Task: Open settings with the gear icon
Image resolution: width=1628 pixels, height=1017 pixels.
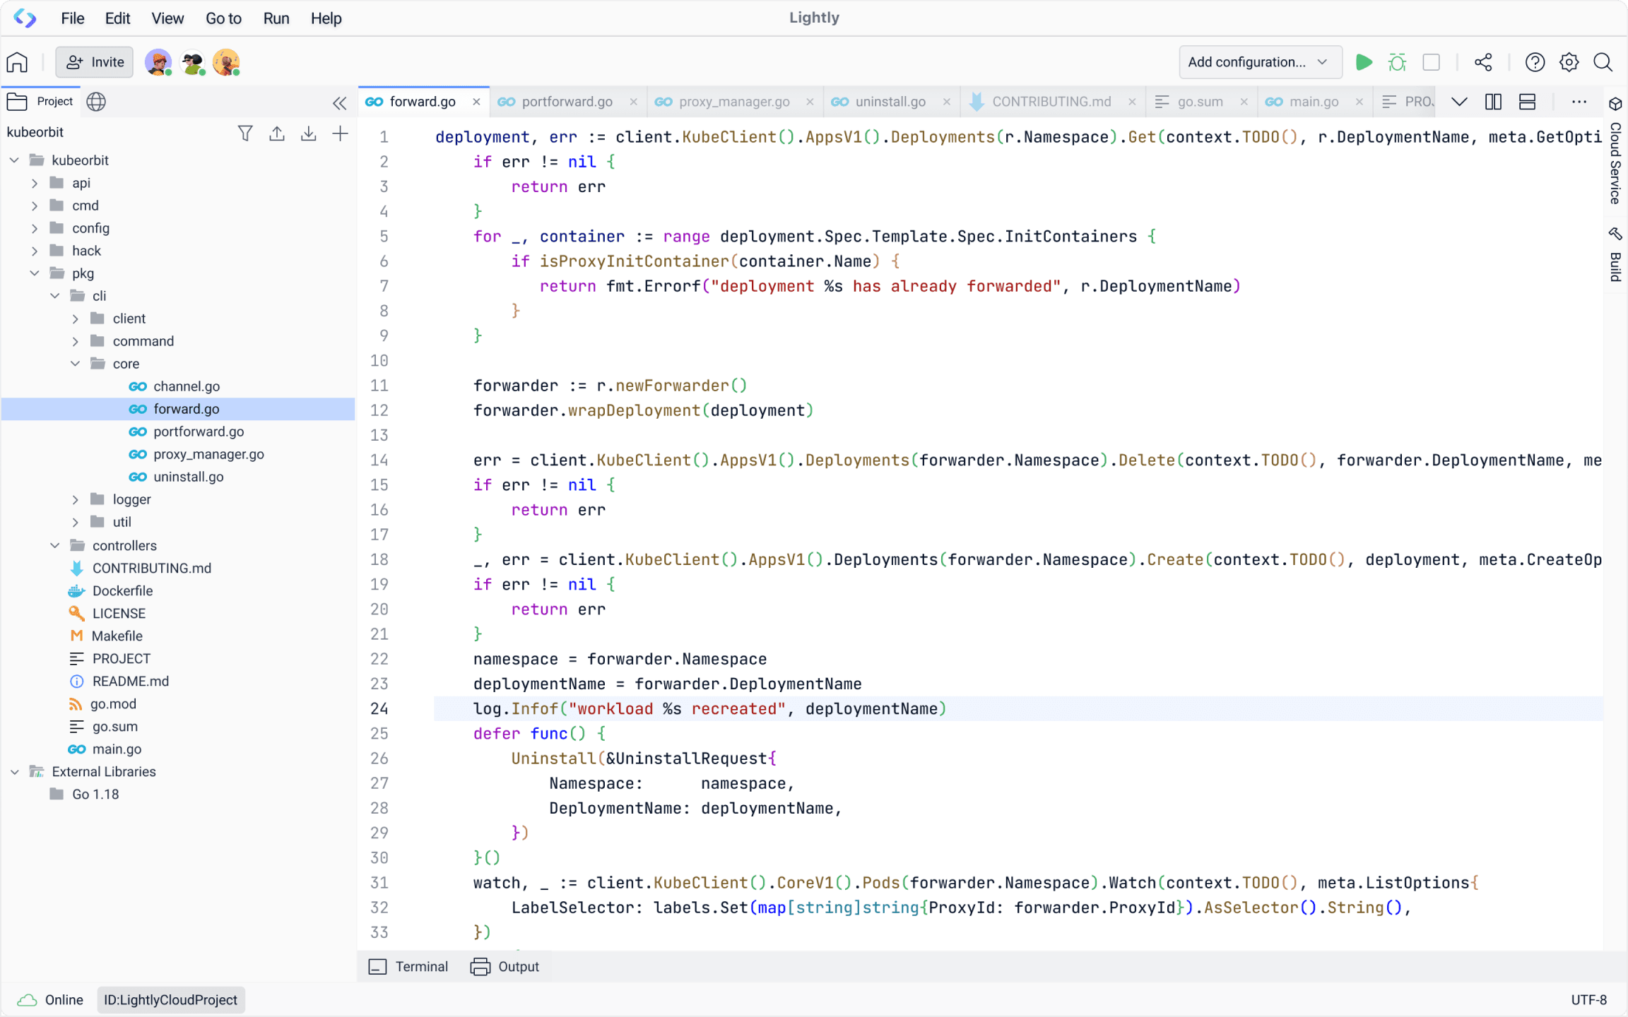Action: [x=1569, y=62]
